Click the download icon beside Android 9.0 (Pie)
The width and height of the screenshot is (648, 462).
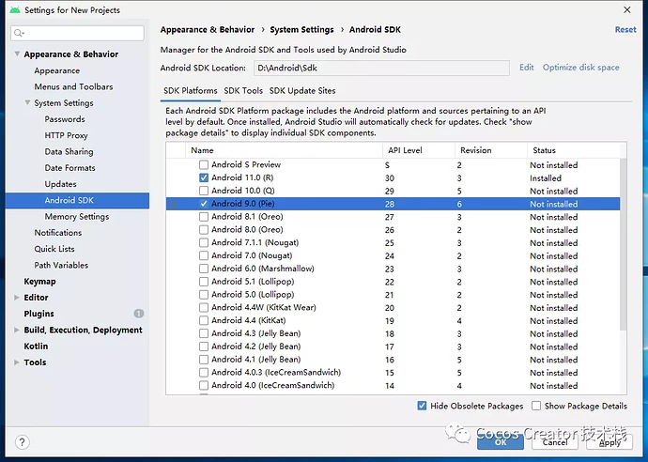click(173, 204)
